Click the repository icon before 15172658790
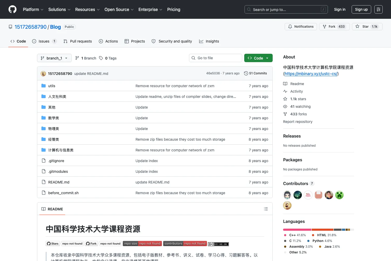Image resolution: width=391 pixels, height=261 pixels. pos(10,27)
